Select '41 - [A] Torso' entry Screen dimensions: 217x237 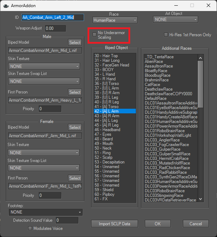115,107
